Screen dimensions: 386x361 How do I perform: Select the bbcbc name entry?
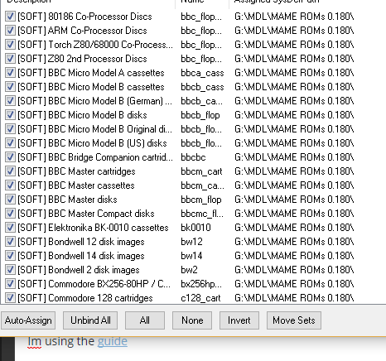(193, 157)
